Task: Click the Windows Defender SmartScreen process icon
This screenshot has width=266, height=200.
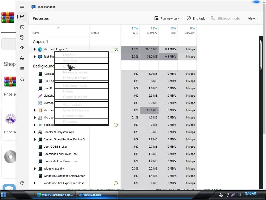Action: (40, 176)
